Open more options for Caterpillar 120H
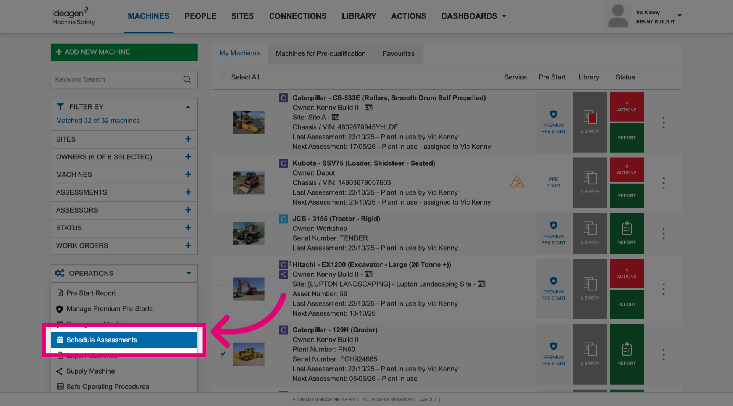 pyautogui.click(x=664, y=354)
